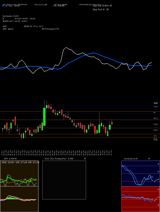Click the first date label on the x-axis
The width and height of the screenshot is (160, 212).
[3, 153]
